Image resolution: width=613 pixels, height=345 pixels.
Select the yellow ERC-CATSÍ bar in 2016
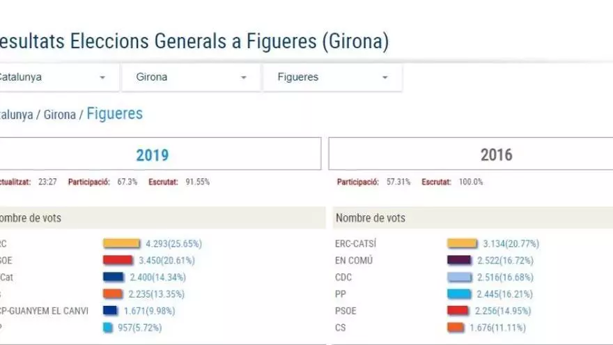[462, 243]
